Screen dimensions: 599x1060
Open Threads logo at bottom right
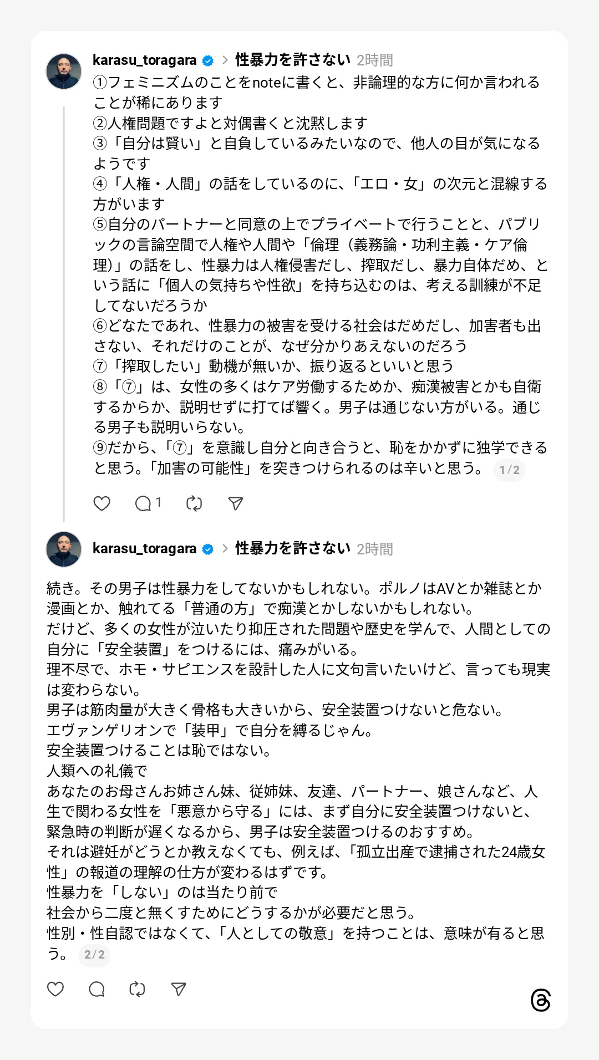(541, 1000)
